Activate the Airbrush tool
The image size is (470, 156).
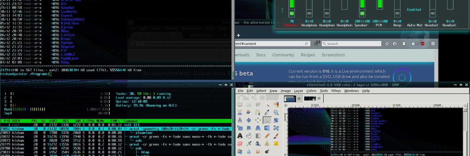[x=249, y=144]
